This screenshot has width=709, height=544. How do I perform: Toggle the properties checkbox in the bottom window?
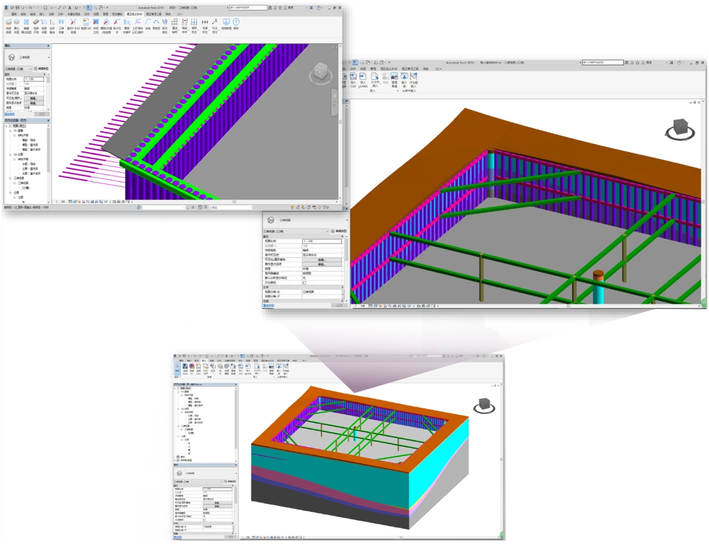204,519
